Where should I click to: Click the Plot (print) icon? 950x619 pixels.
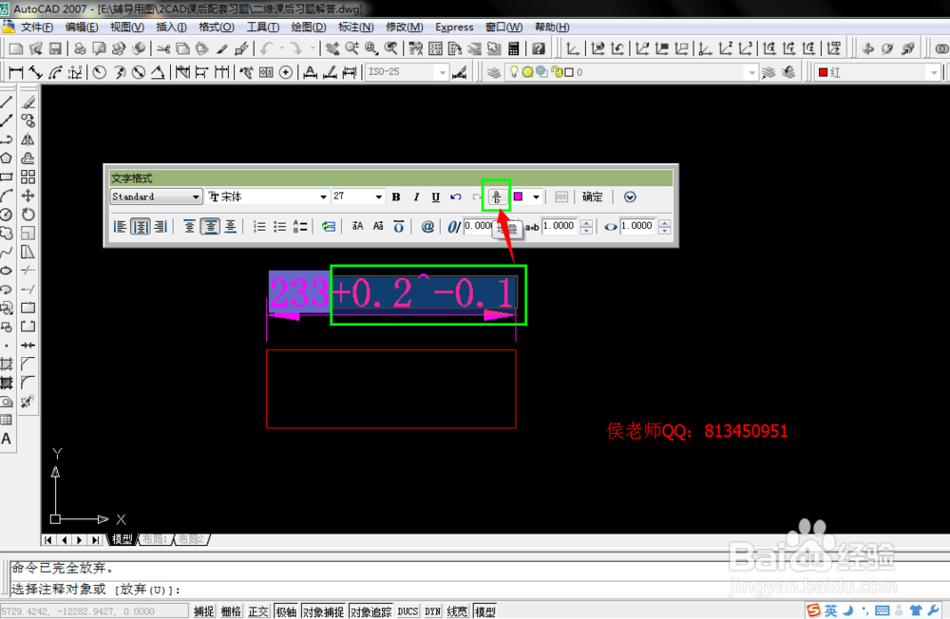pos(80,48)
